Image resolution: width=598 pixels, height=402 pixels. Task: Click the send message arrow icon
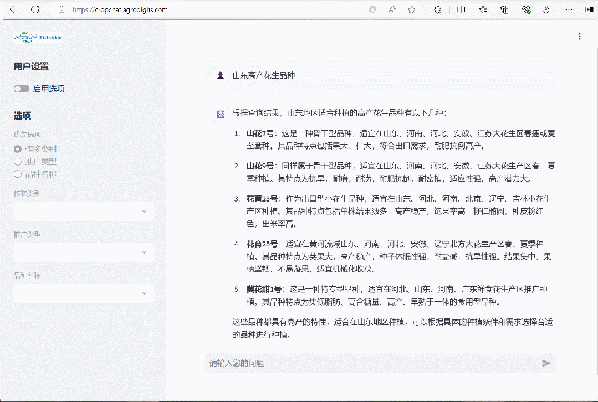546,363
